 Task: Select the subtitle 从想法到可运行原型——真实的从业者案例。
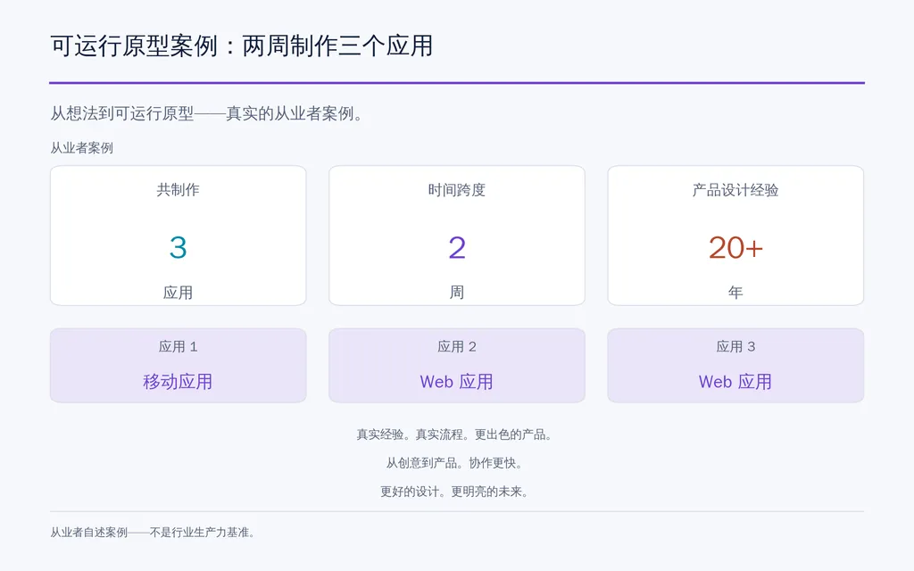(x=208, y=113)
